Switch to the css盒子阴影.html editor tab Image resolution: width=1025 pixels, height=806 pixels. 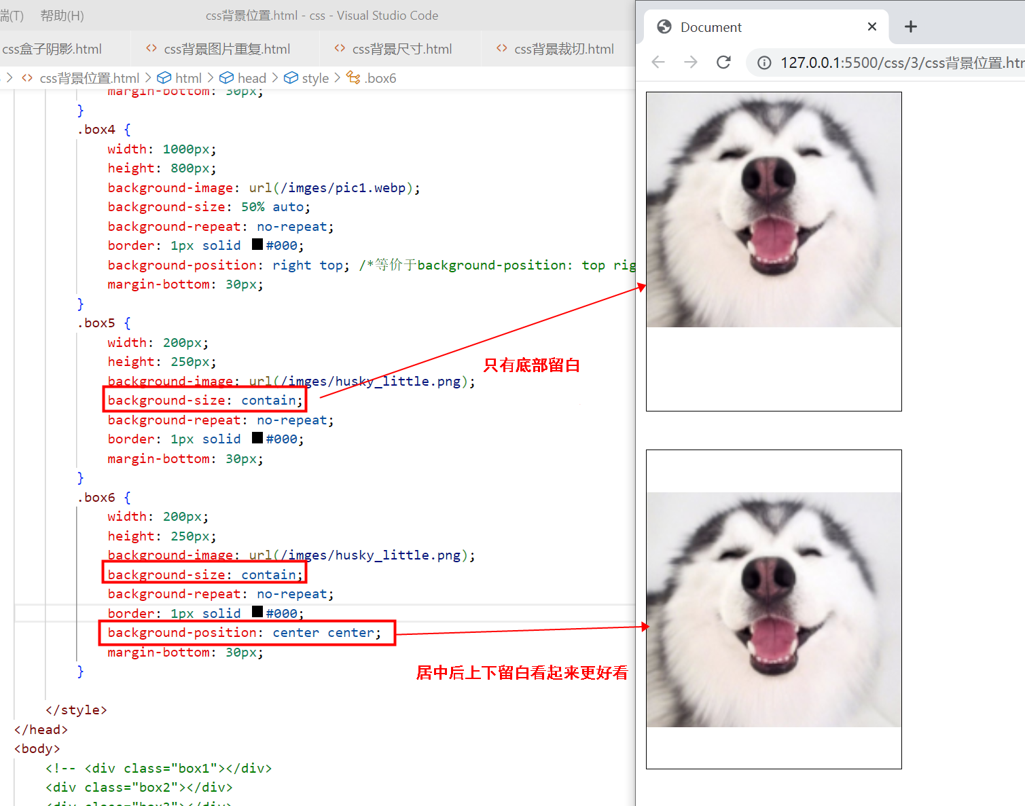52,49
